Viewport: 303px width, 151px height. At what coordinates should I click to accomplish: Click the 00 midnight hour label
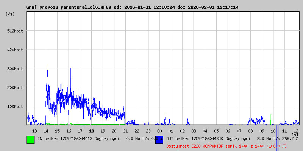coord(159,131)
